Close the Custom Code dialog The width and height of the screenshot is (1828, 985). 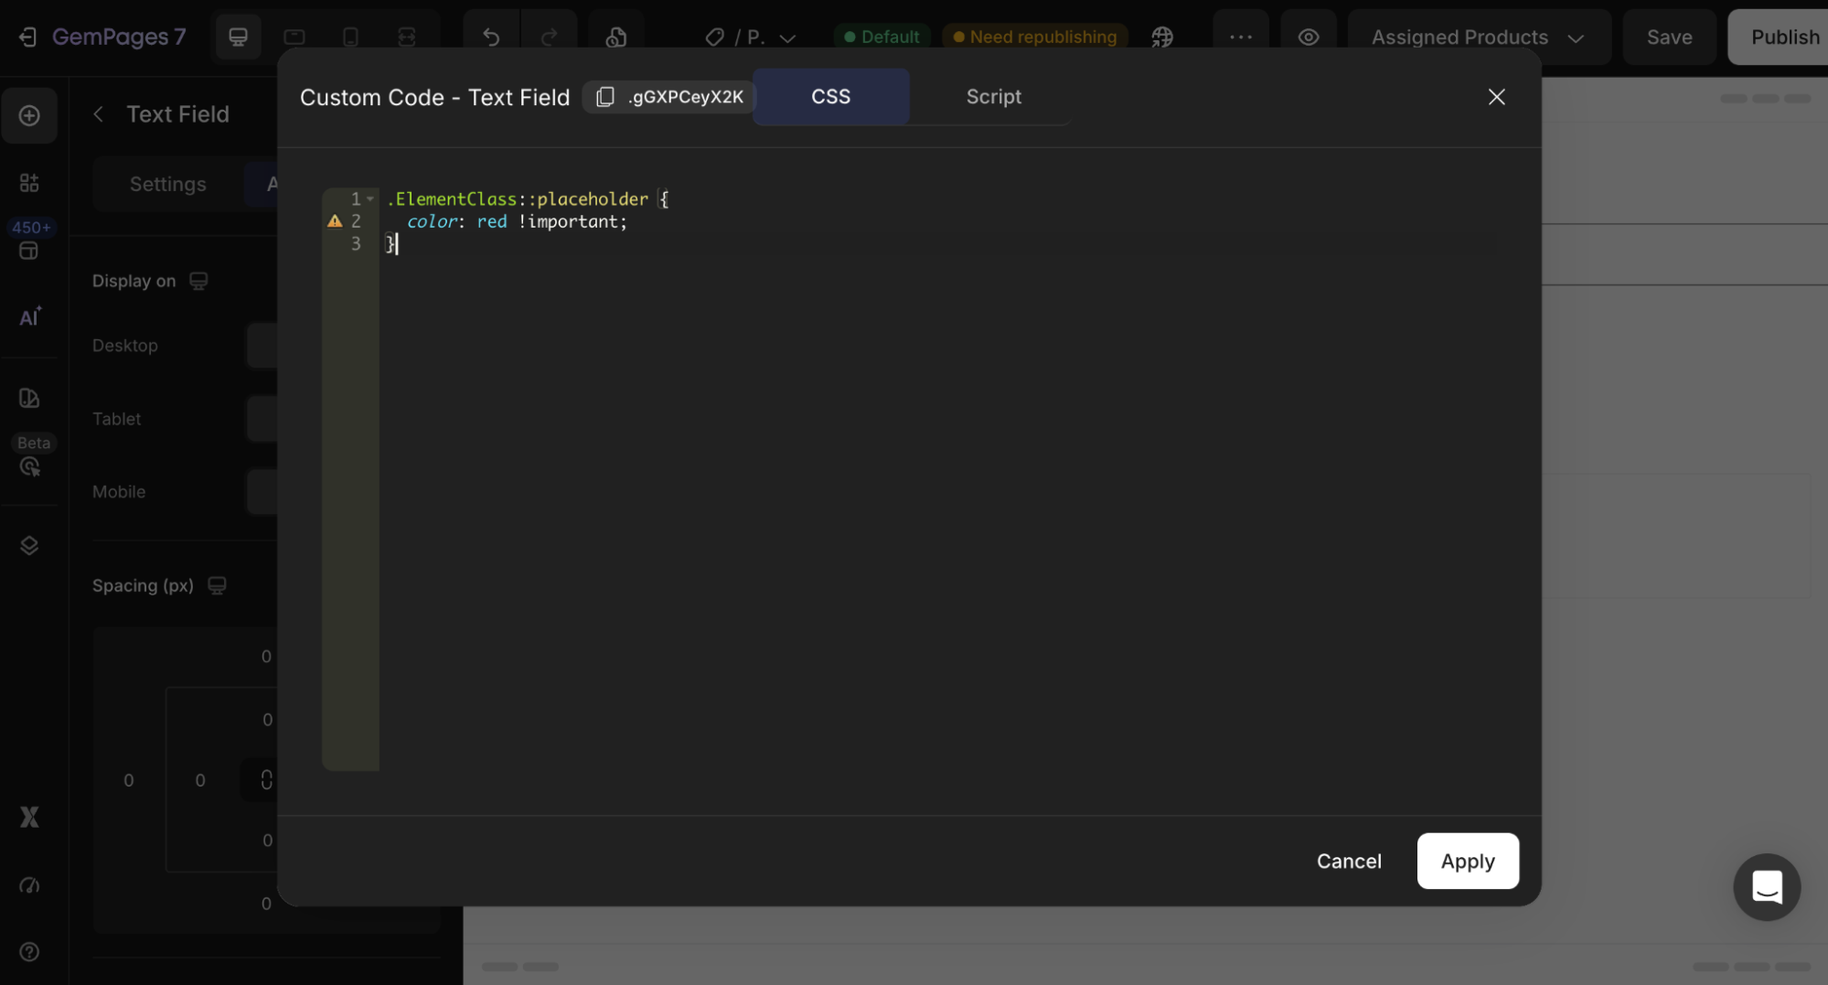(1496, 97)
